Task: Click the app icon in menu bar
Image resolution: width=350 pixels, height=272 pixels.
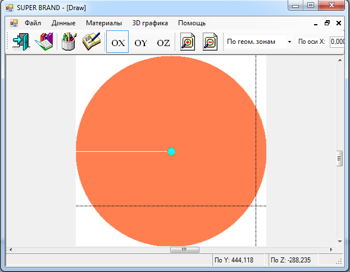Action: pos(13,23)
